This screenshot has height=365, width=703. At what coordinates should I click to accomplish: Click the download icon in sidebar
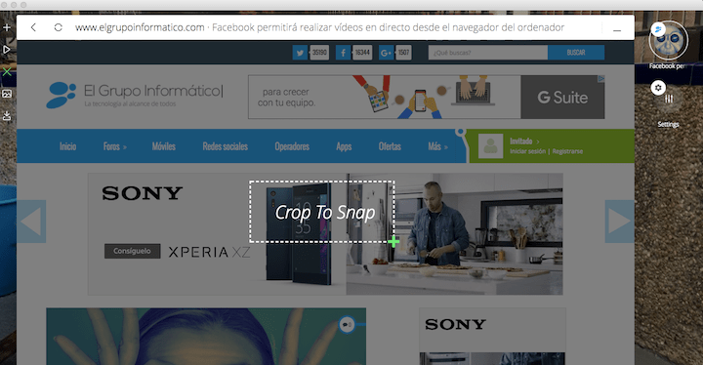[x=7, y=116]
